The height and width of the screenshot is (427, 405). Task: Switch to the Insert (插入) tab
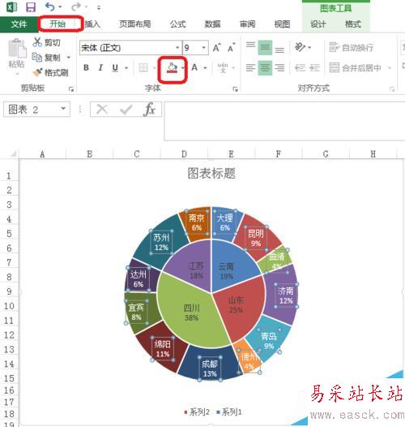tap(92, 24)
